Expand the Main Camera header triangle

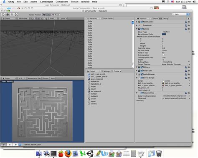point(137,22)
